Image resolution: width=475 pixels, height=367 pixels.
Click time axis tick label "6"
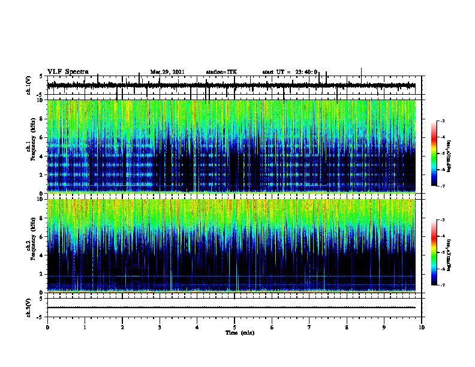(272, 327)
